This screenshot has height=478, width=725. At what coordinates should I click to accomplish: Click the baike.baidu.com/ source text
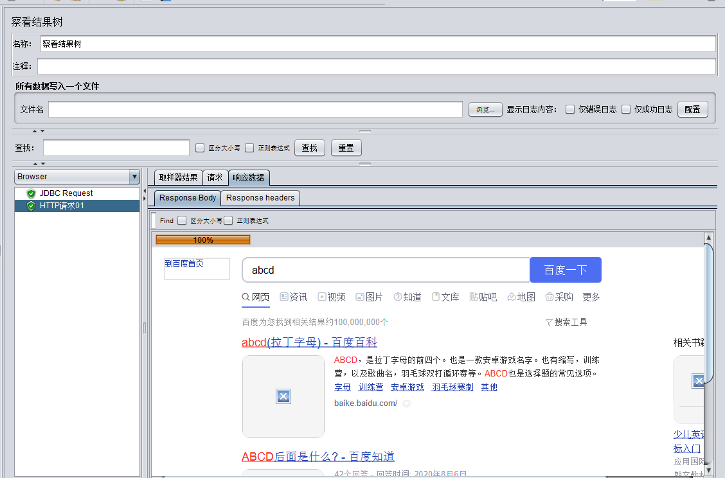(x=366, y=403)
